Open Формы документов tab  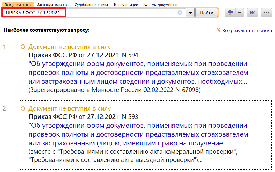point(161,5)
